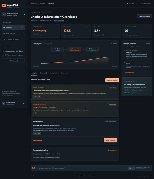This screenshot has height=179, width=154.
Task: Click the submit arrow beside Mic
Action: (133, 168)
